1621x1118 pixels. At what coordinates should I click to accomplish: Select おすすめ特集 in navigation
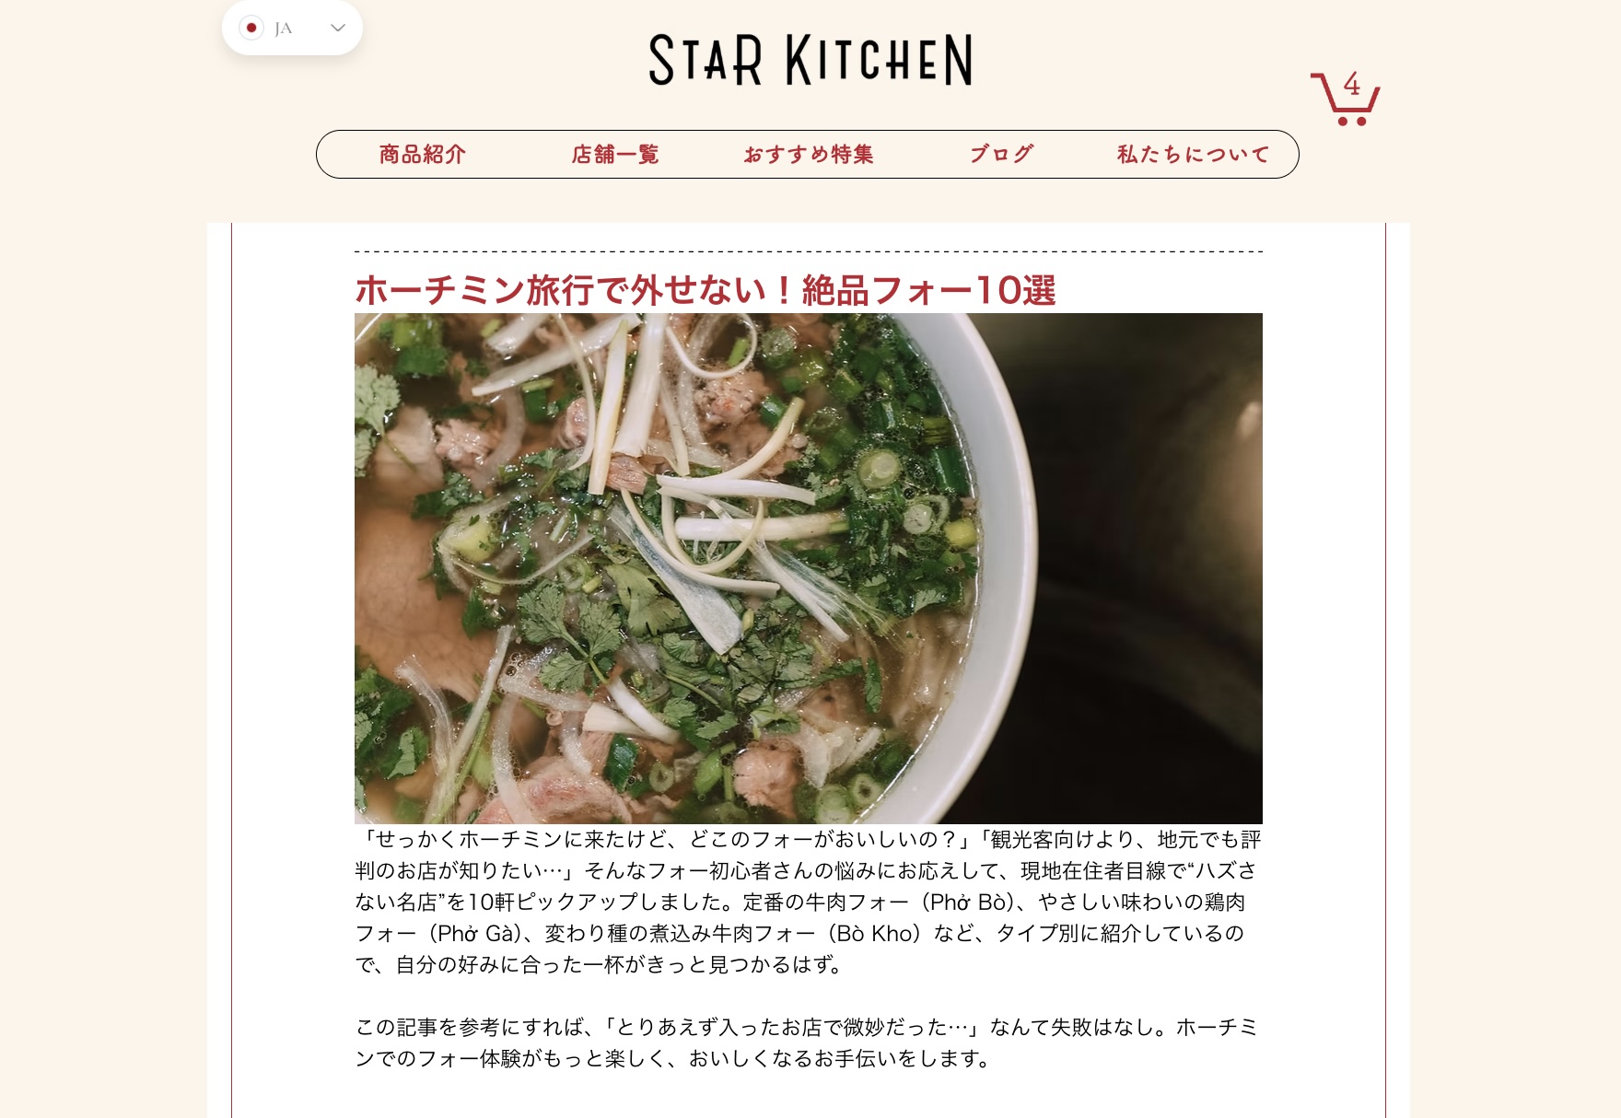click(809, 154)
